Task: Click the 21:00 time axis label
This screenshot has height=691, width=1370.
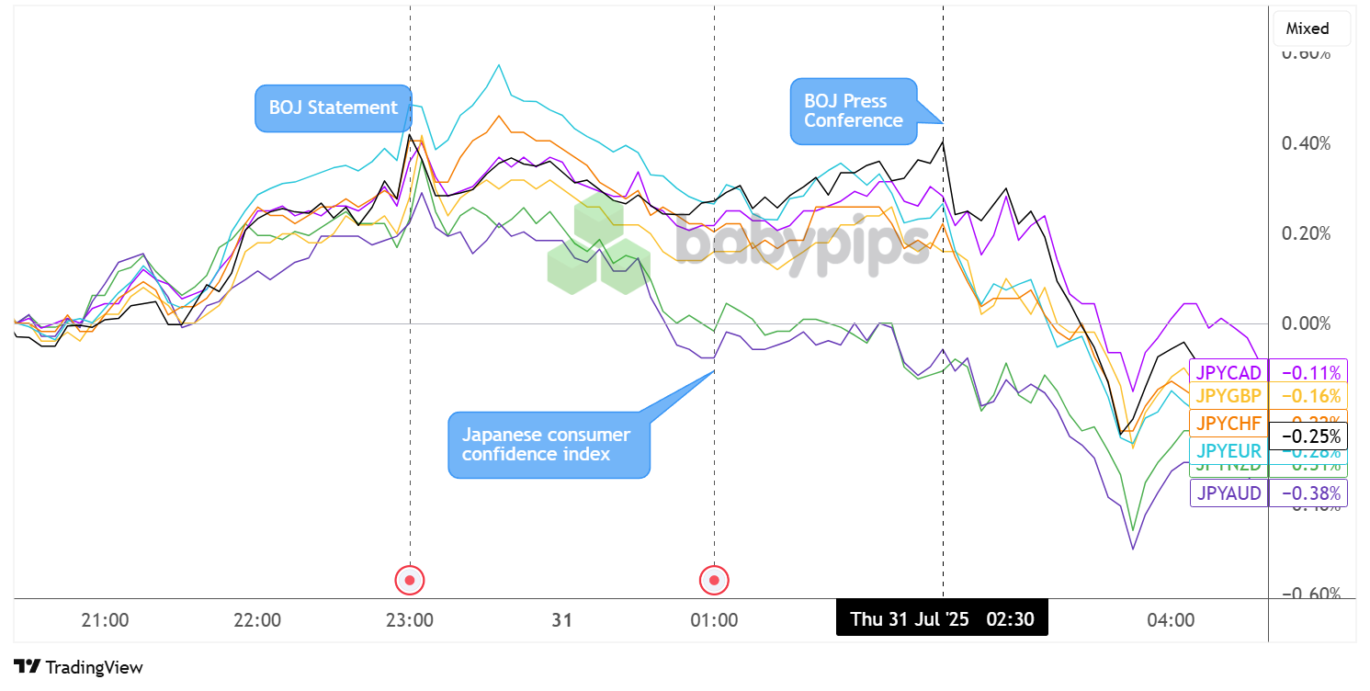Action: 105,620
